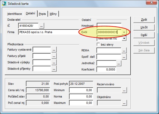Browse Faktury vystavené ellipsis button
159x114 pixels.
click(x=54, y=50)
